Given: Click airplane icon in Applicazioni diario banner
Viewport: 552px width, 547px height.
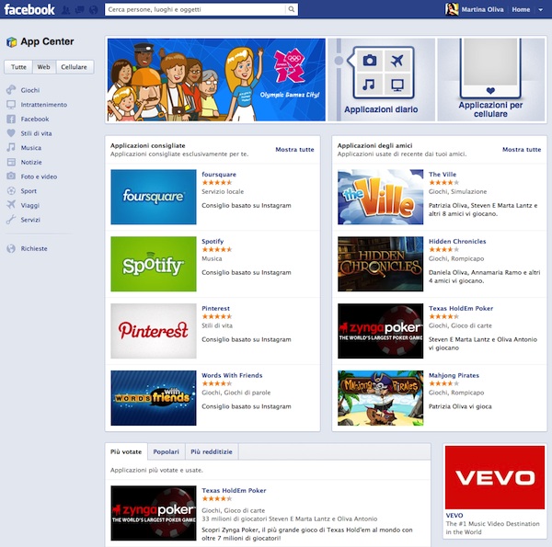Looking at the screenshot, I should click(397, 61).
